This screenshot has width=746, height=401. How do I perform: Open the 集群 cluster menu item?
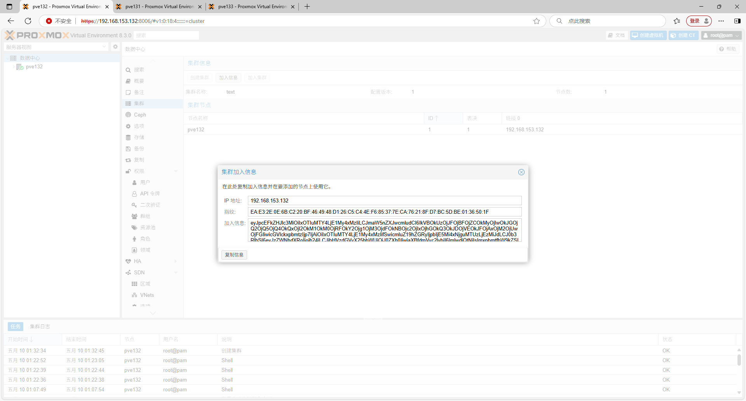(x=152, y=104)
